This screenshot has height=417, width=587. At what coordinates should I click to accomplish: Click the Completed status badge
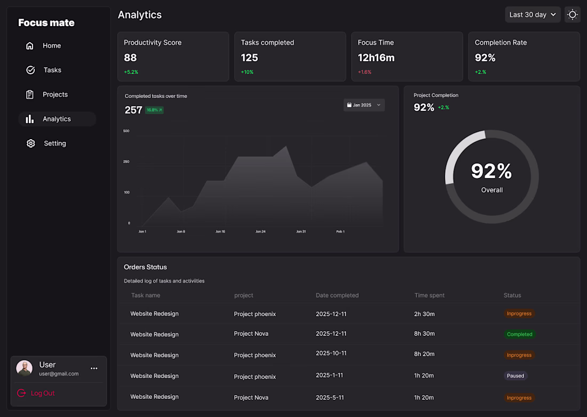(x=519, y=334)
